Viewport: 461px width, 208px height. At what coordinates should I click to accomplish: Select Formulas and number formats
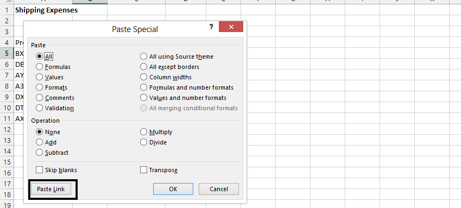(x=187, y=87)
